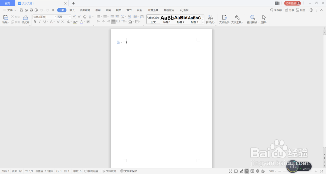Image resolution: width=326 pixels, height=174 pixels.
Task: Open the 页面布局 ribbon tab
Action: click(x=85, y=10)
